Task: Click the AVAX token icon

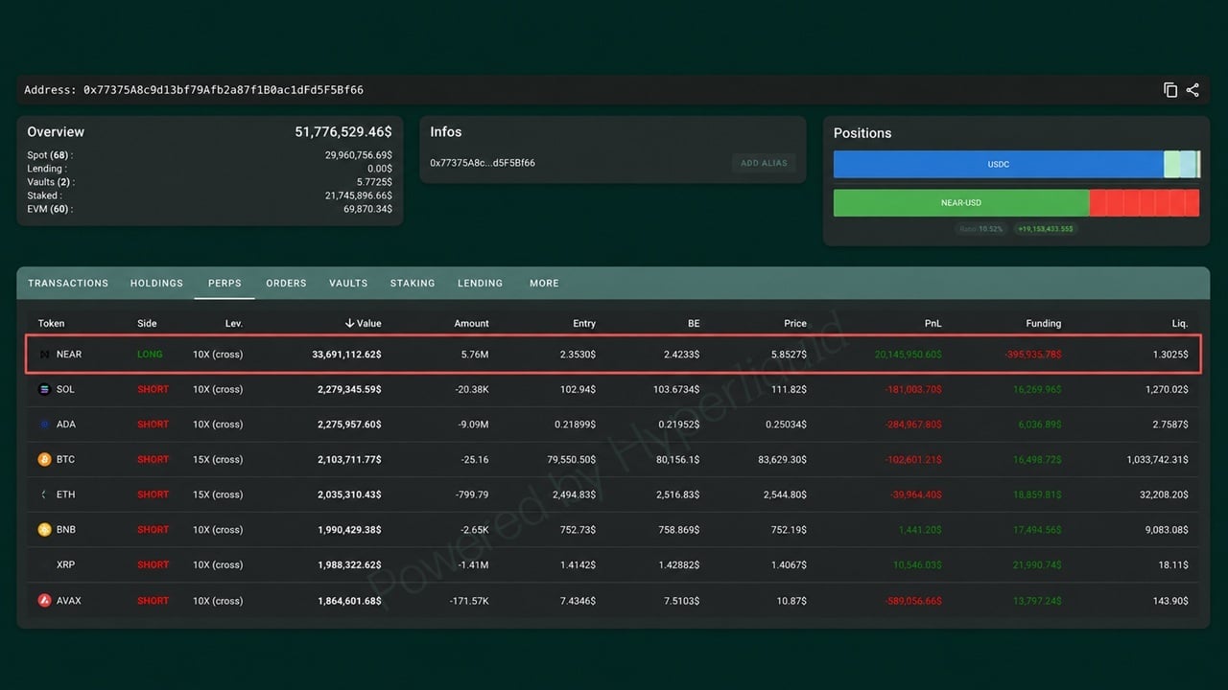Action: (44, 601)
